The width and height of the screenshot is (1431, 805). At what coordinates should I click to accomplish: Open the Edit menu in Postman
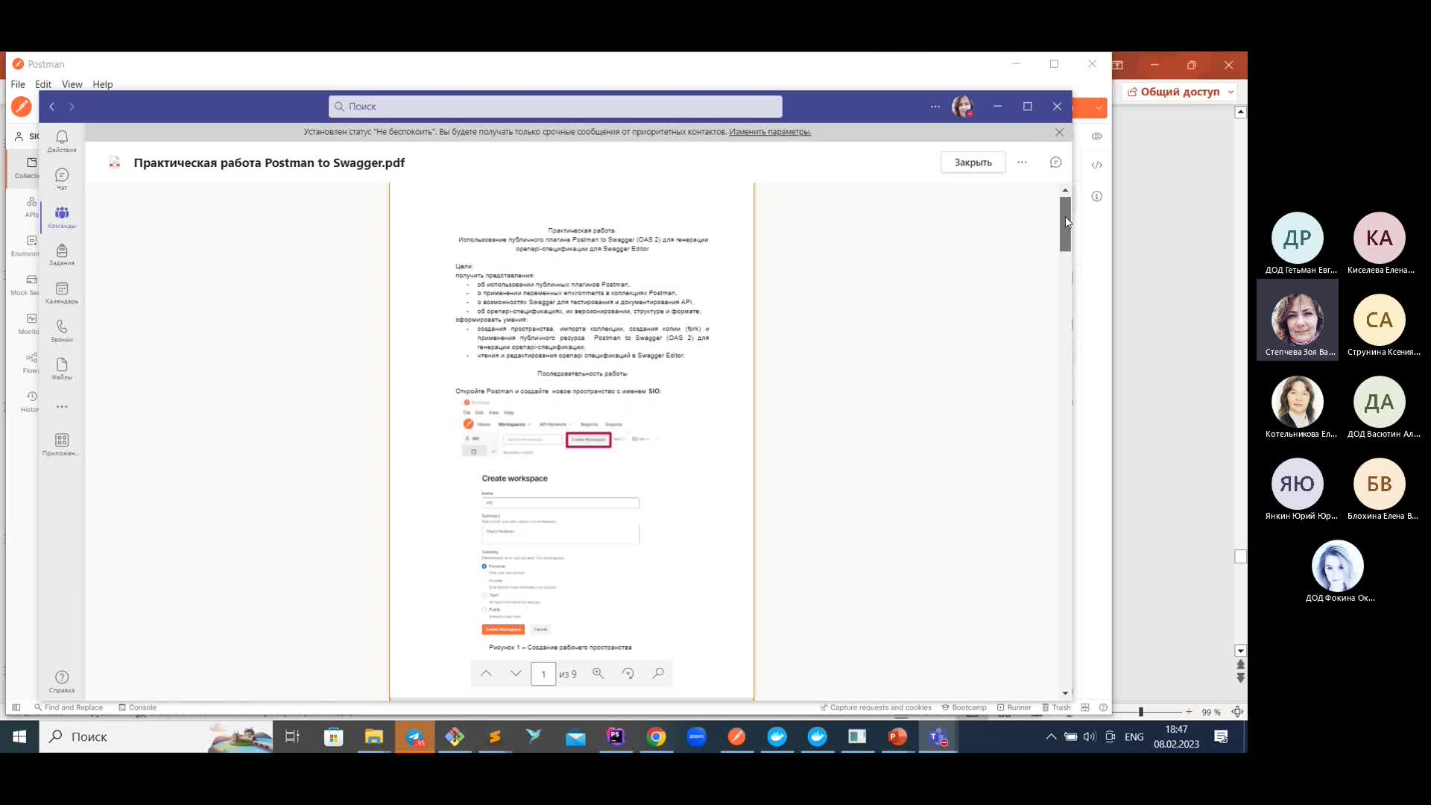[x=43, y=84]
